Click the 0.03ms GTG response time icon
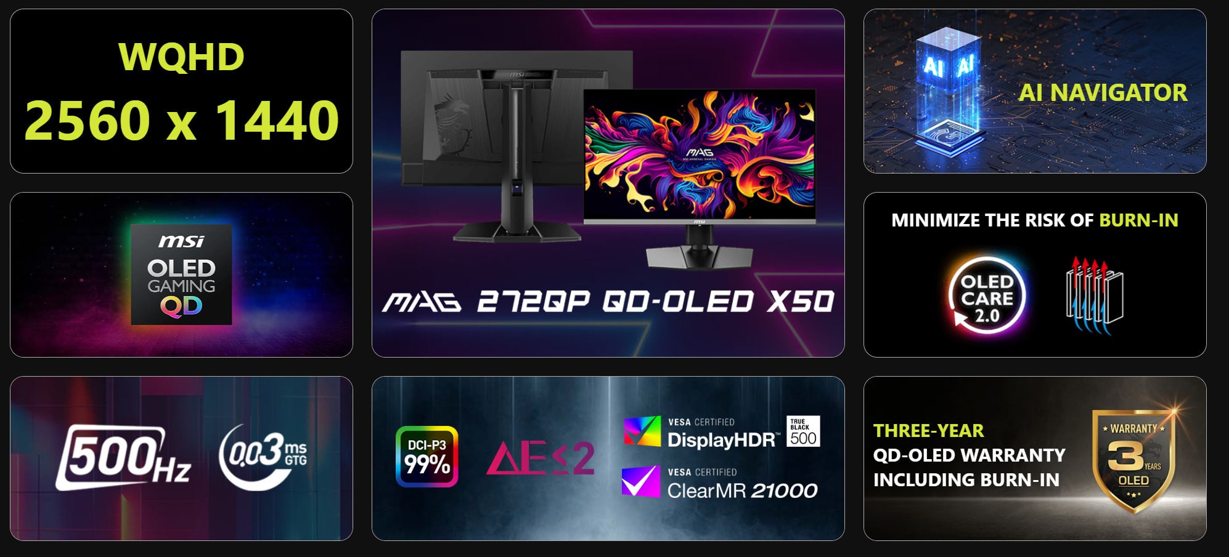 pyautogui.click(x=263, y=457)
